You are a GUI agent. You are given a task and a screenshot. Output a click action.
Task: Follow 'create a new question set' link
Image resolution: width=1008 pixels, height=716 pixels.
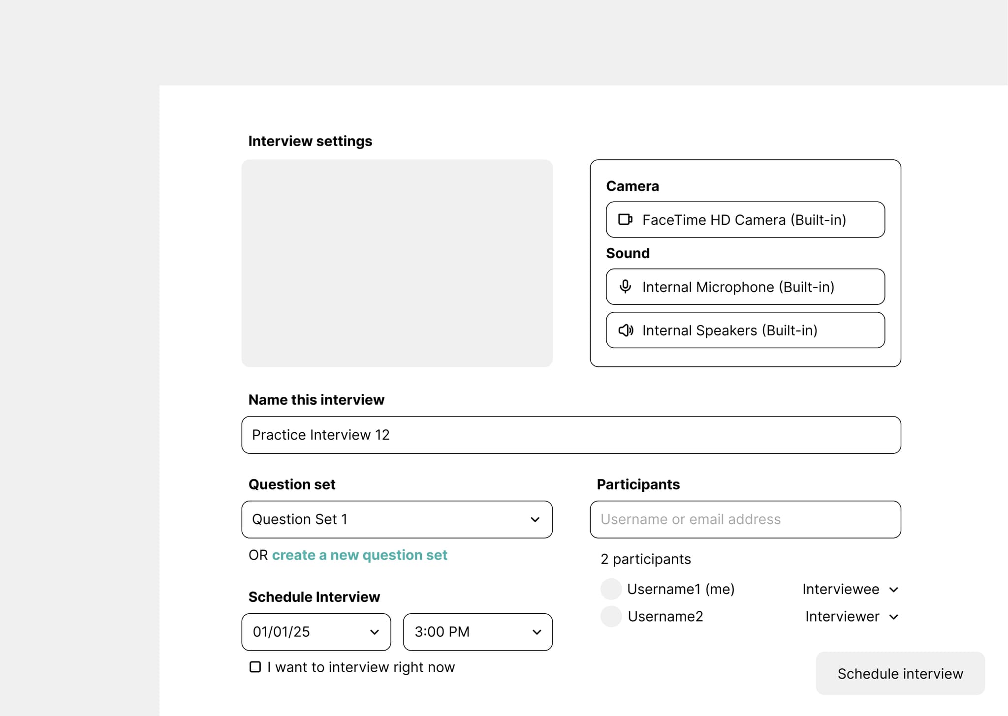(x=359, y=555)
